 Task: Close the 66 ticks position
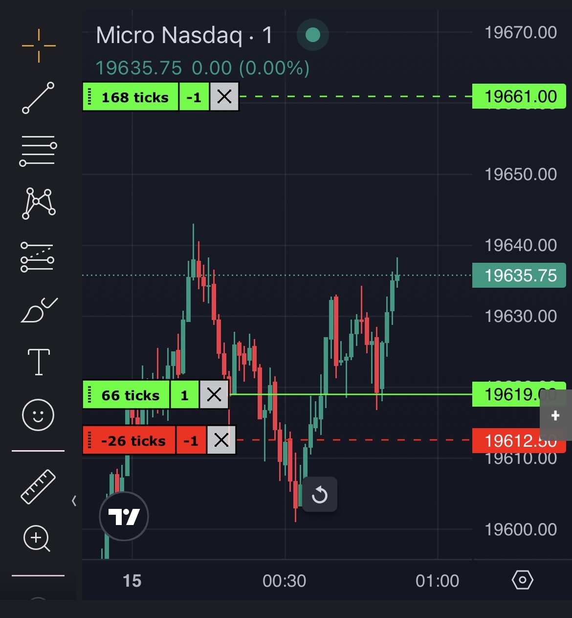(x=214, y=394)
